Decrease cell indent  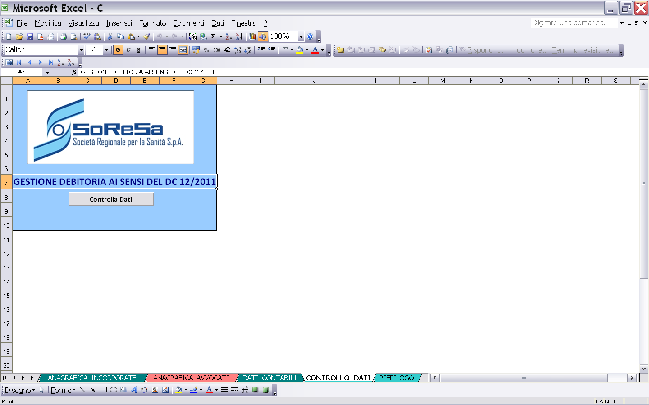[x=261, y=50]
